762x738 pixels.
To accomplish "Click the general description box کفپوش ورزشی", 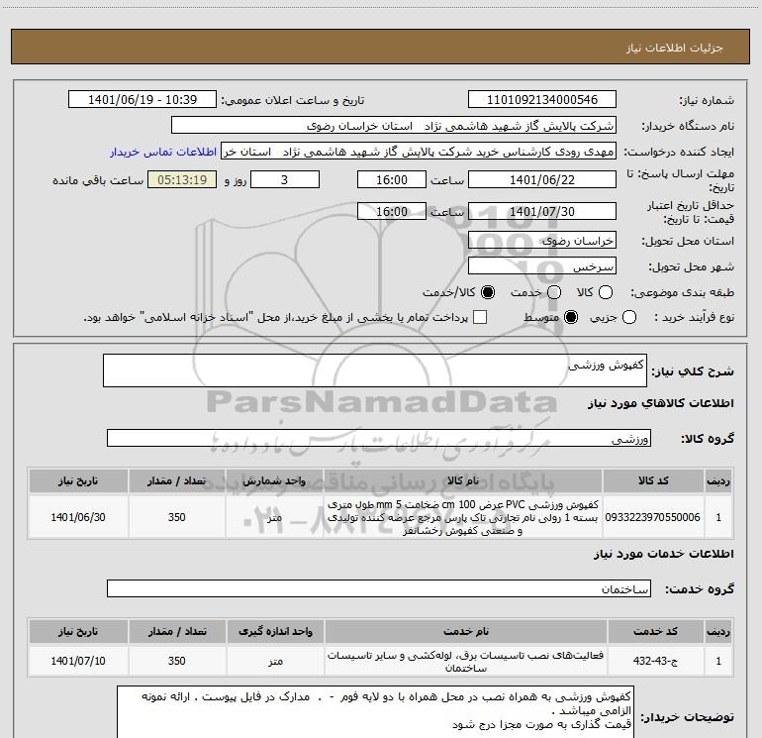I will coord(375,370).
